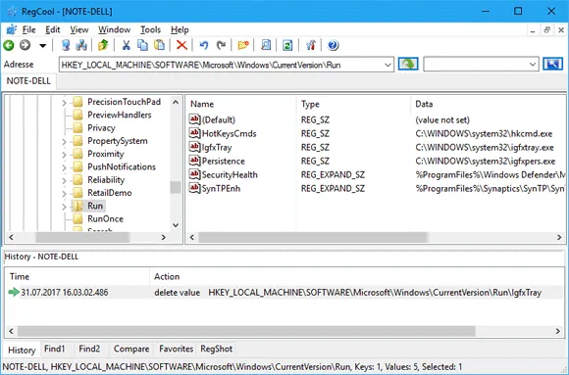Select the (Default) value entry

coord(218,119)
